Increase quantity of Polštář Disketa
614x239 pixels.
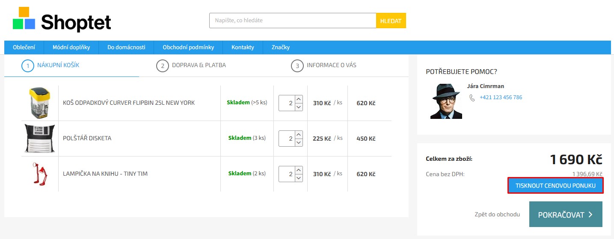[x=299, y=135]
